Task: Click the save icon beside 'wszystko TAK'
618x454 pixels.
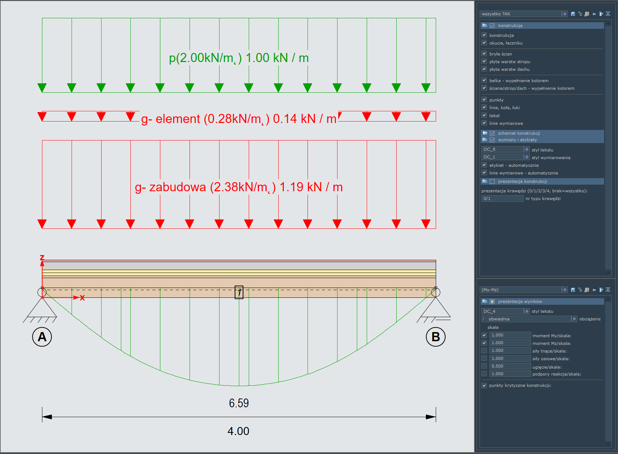Action: (573, 14)
